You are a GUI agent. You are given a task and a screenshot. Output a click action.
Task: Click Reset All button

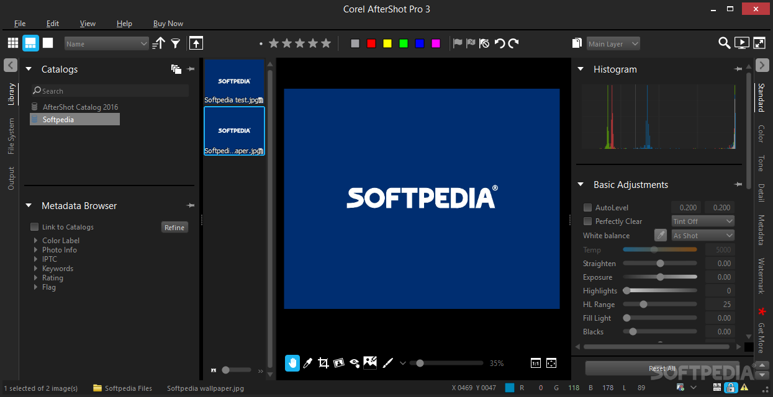click(662, 368)
